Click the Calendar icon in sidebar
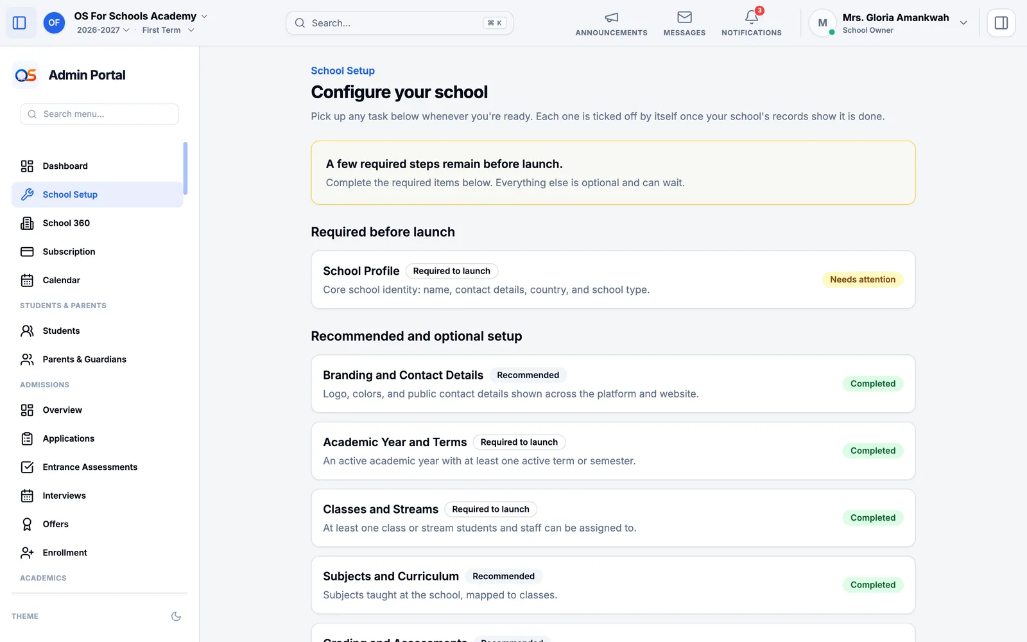Screen dimensions: 1027x642 coord(27,281)
